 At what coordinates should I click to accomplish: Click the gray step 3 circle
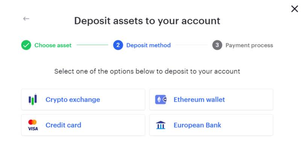tap(217, 45)
